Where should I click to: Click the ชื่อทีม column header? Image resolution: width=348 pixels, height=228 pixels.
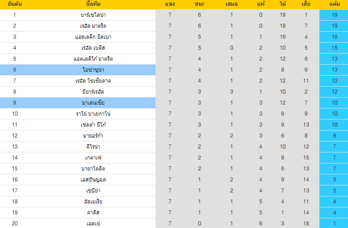point(93,4)
